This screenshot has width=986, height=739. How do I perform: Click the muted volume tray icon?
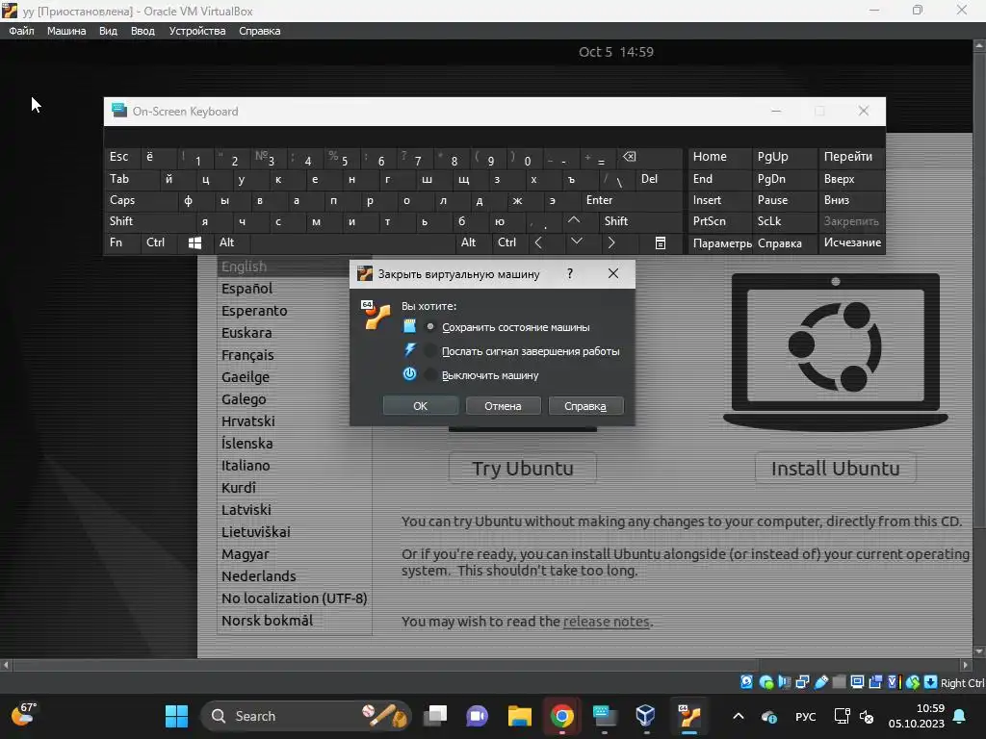coord(867,716)
